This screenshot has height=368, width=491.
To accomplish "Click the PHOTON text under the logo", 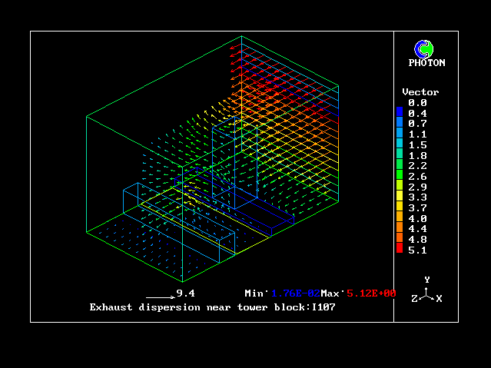I will [426, 63].
